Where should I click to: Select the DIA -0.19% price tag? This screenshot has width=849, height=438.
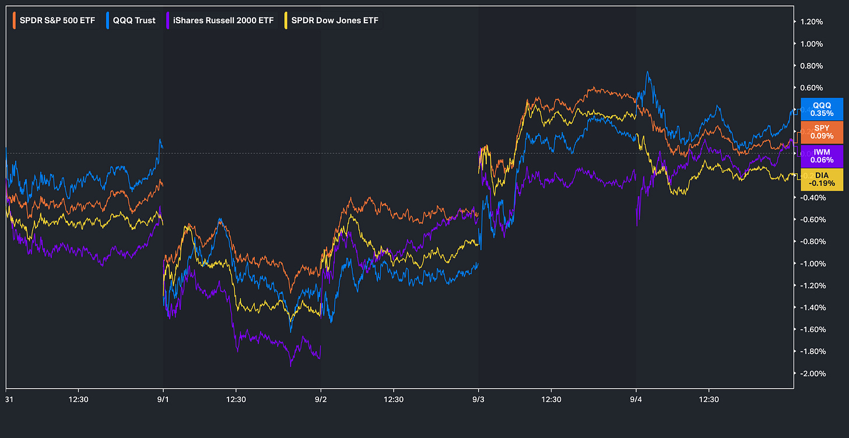click(x=822, y=179)
